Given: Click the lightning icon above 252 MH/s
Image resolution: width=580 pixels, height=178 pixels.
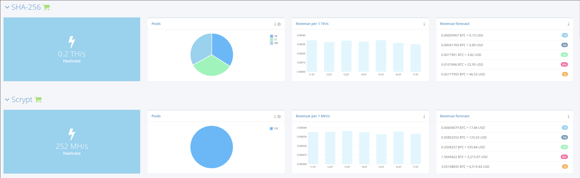Looking at the screenshot, I should pos(72,134).
